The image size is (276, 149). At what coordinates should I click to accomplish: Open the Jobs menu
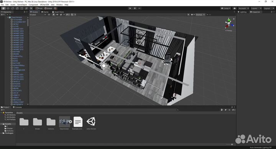[x=53, y=5]
